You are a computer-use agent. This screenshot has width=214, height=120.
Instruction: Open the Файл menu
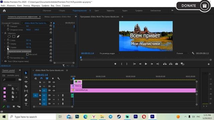(x=3, y=6)
